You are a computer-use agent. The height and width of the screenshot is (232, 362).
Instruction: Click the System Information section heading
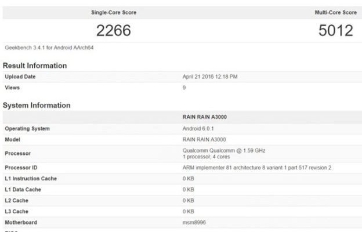(x=37, y=106)
